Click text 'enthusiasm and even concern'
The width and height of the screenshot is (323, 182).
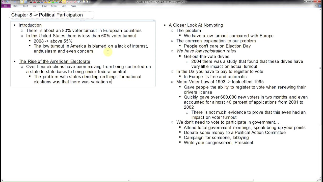pos(63,51)
